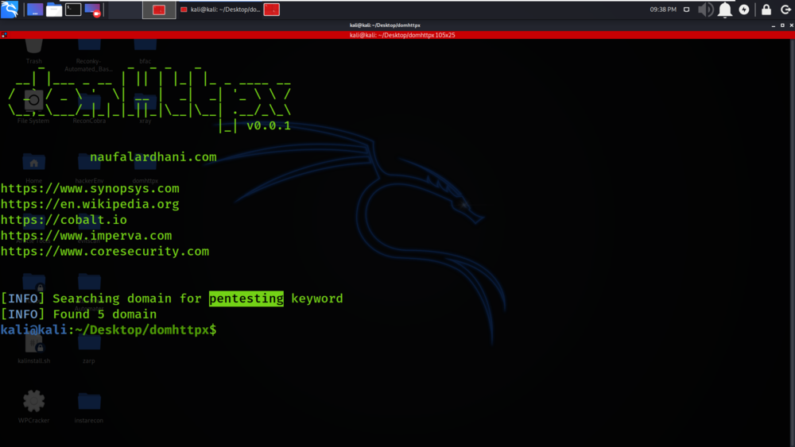Click the window title kali@kali: ~/Desktop/domhttpx
Viewport: 795px width, 447px height.
385,25
